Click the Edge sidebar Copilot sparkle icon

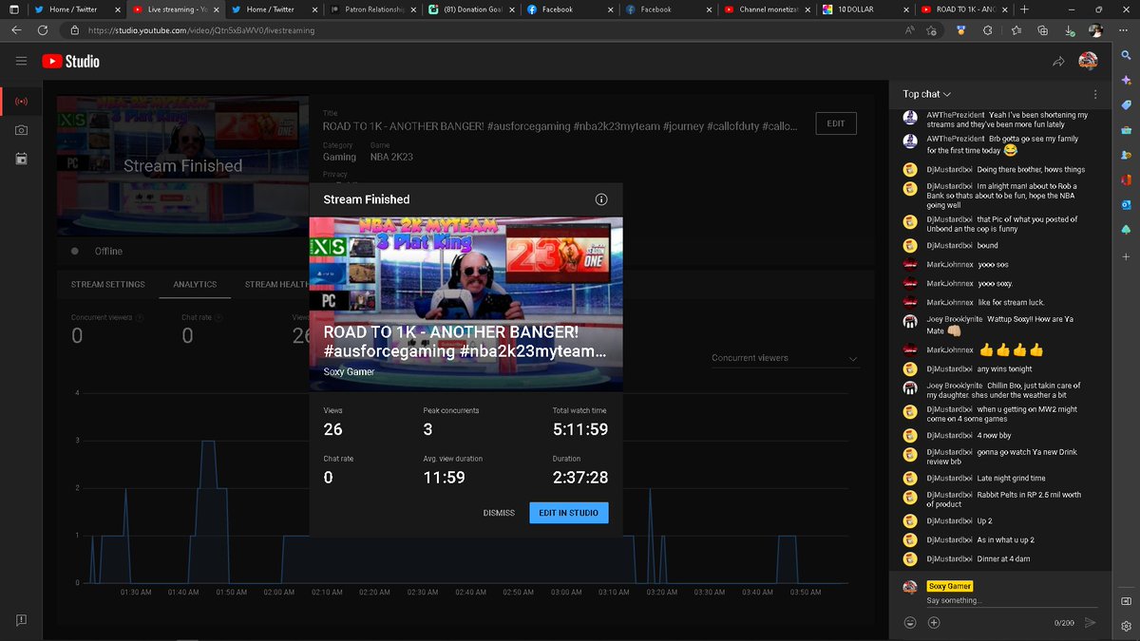click(1126, 81)
